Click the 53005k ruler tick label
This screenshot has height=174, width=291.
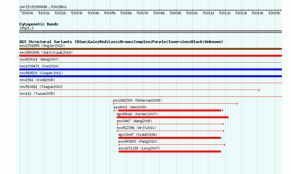110,13
